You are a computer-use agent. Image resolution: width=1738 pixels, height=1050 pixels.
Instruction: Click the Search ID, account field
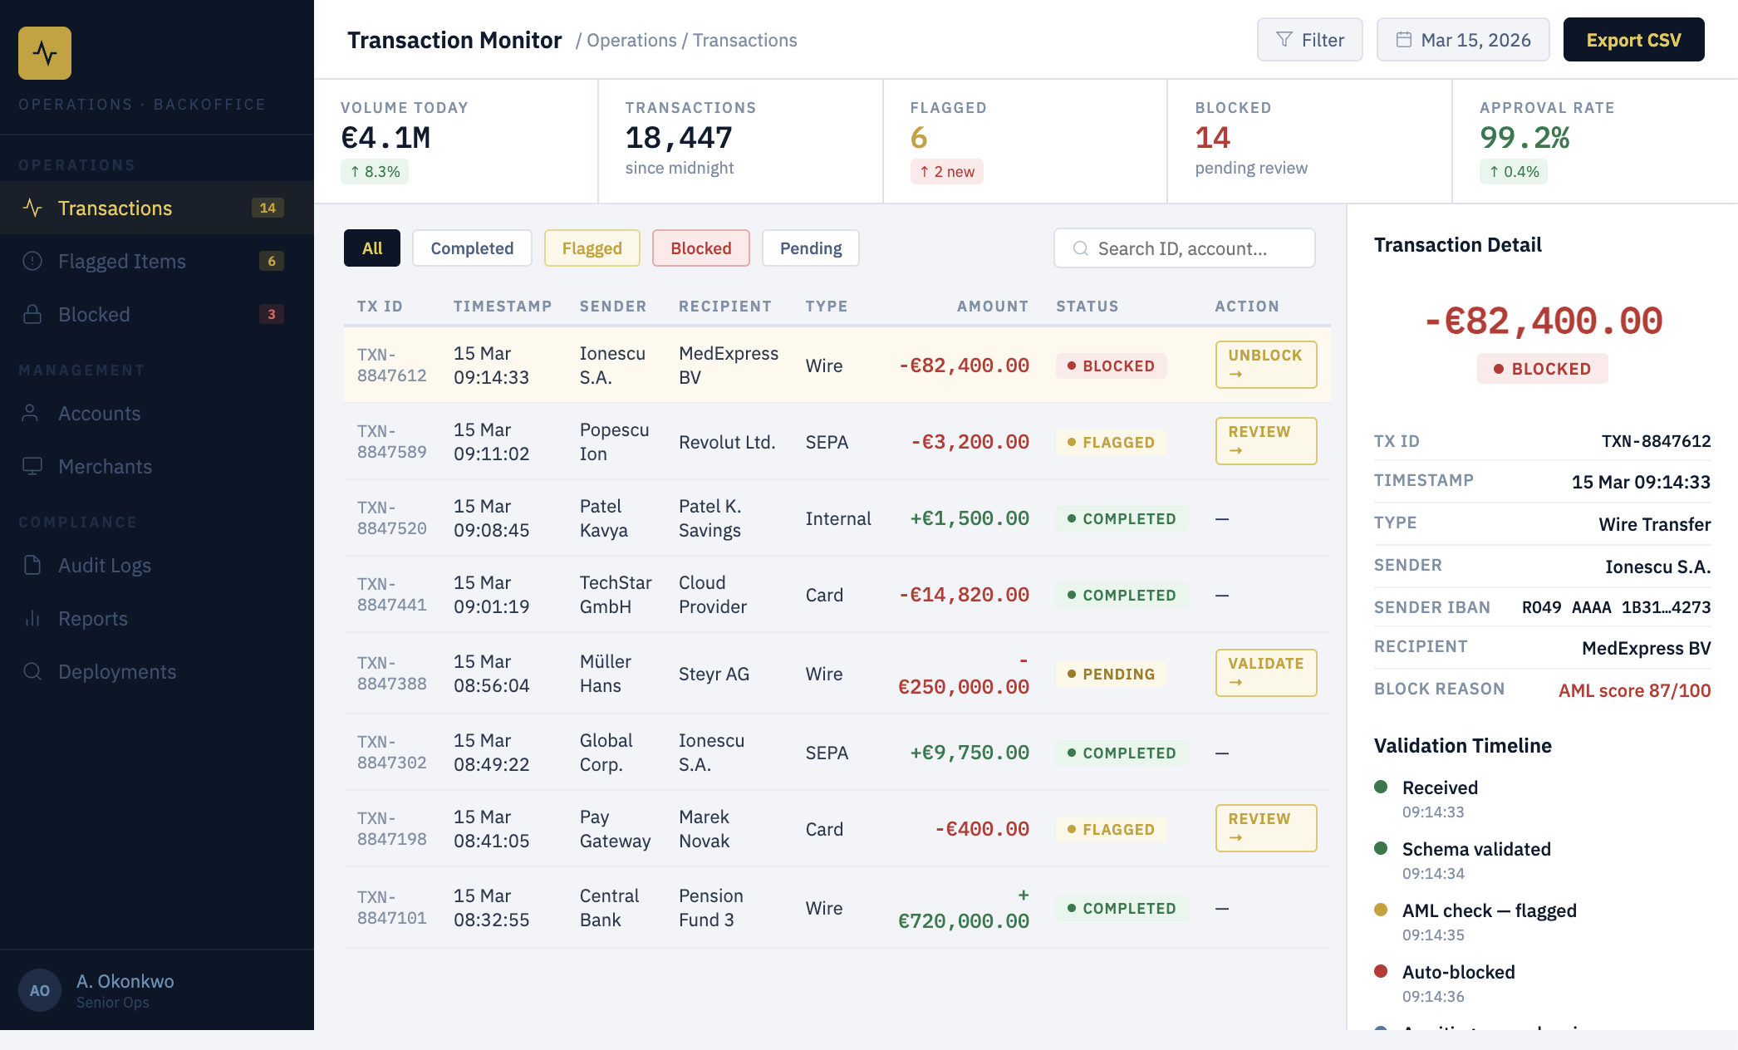1184,248
